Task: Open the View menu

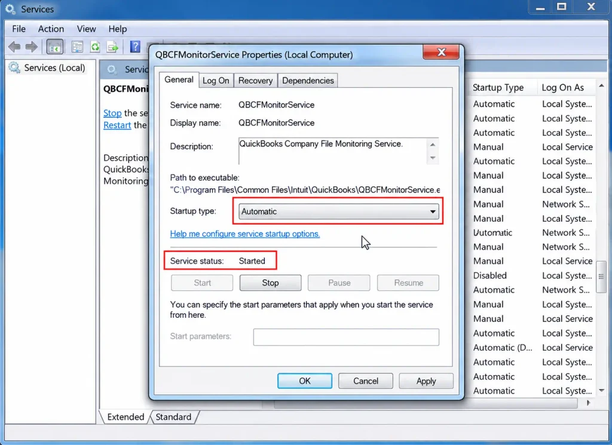Action: 86,29
